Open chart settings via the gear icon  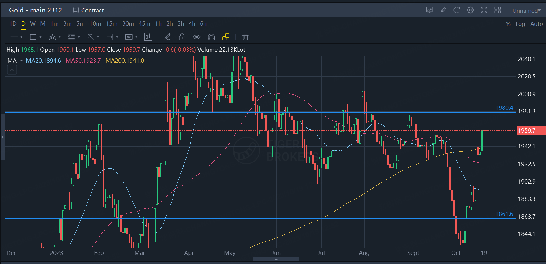point(470,10)
